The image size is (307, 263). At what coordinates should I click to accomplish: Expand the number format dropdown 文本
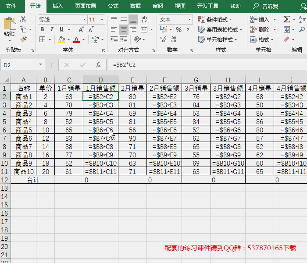click(x=175, y=20)
